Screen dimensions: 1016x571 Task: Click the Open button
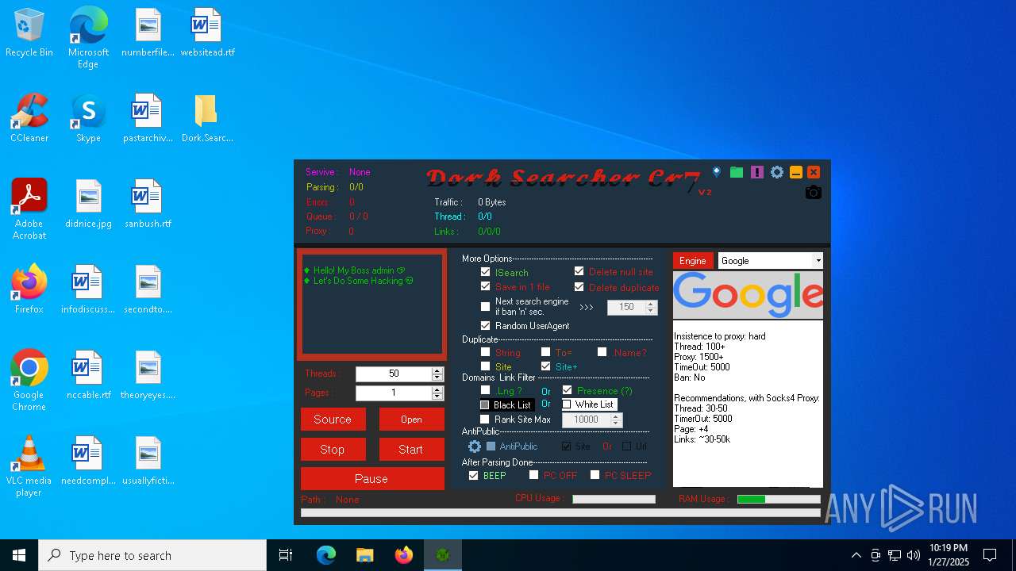pos(411,420)
